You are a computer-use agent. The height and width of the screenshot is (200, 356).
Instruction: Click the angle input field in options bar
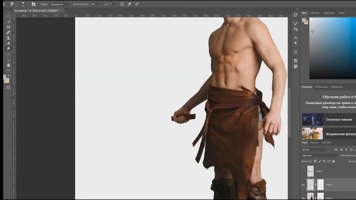coord(111,4)
